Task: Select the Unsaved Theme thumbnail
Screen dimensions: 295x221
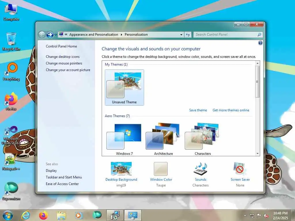Action: pyautogui.click(x=124, y=87)
